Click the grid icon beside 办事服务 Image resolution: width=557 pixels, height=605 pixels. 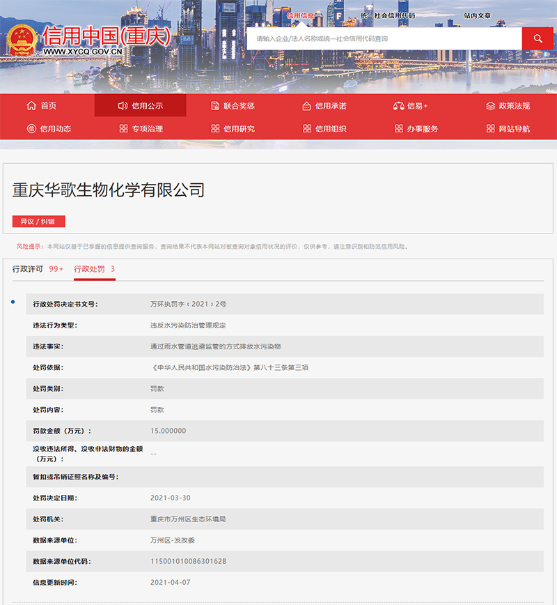click(x=398, y=128)
